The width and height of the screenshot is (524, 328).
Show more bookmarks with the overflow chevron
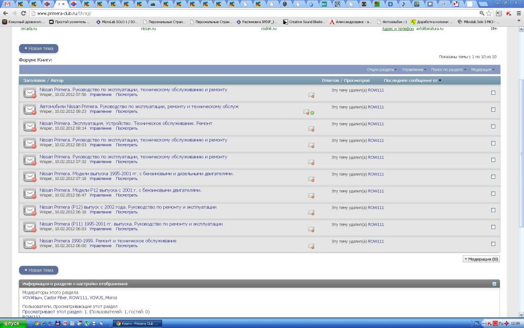pyautogui.click(x=519, y=20)
